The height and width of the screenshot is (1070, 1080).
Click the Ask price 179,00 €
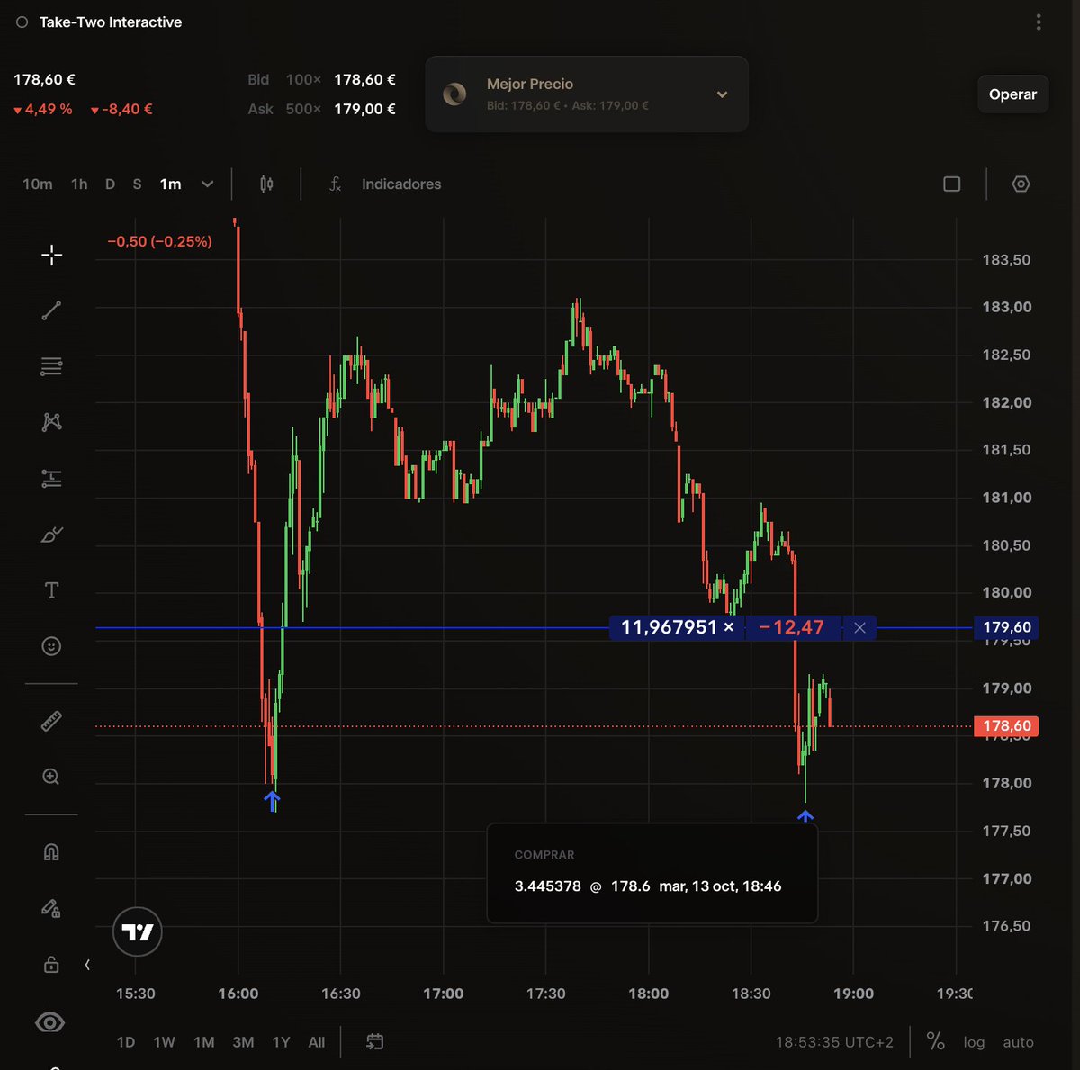point(364,109)
